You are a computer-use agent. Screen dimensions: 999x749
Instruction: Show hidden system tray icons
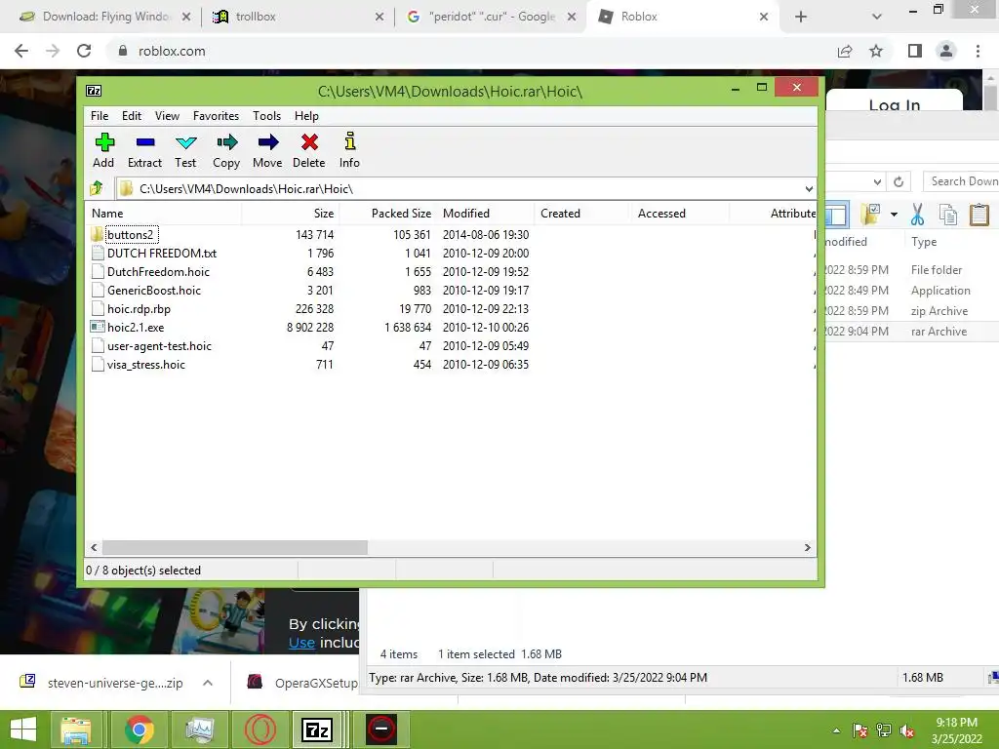836,730
